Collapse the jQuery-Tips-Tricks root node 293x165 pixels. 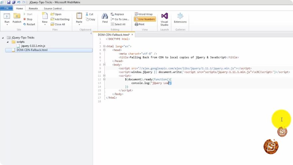pyautogui.click(x=3, y=38)
